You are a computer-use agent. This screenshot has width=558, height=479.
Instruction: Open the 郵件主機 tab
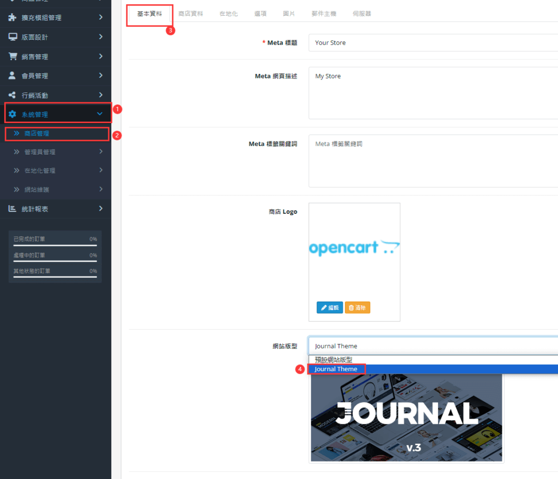[x=324, y=14]
